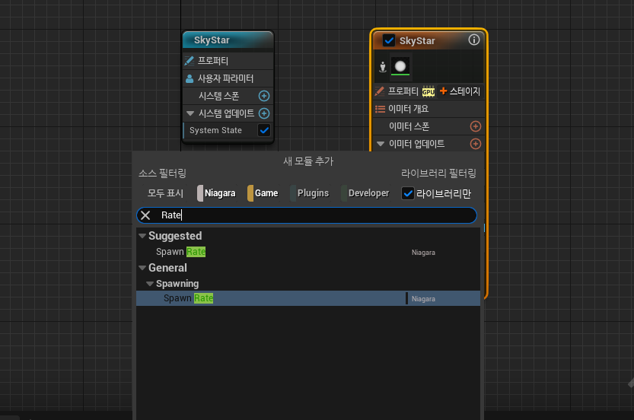Toggle System State module checkbox
Viewport: 634px width, 420px height.
[264, 131]
